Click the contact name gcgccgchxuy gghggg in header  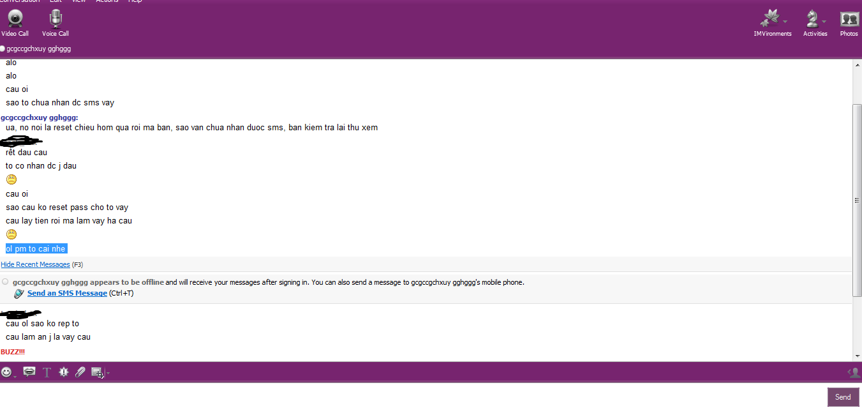click(38, 49)
